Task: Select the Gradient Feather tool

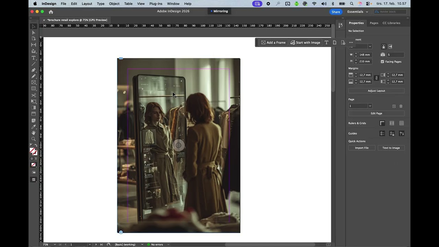Action: (x=34, y=114)
